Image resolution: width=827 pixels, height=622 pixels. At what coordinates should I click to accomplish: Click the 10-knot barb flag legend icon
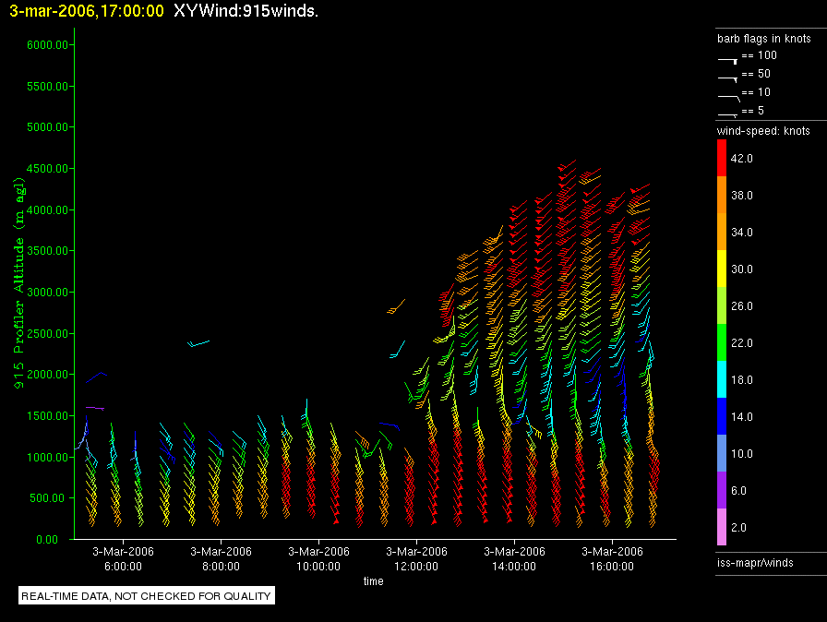pyautogui.click(x=728, y=95)
